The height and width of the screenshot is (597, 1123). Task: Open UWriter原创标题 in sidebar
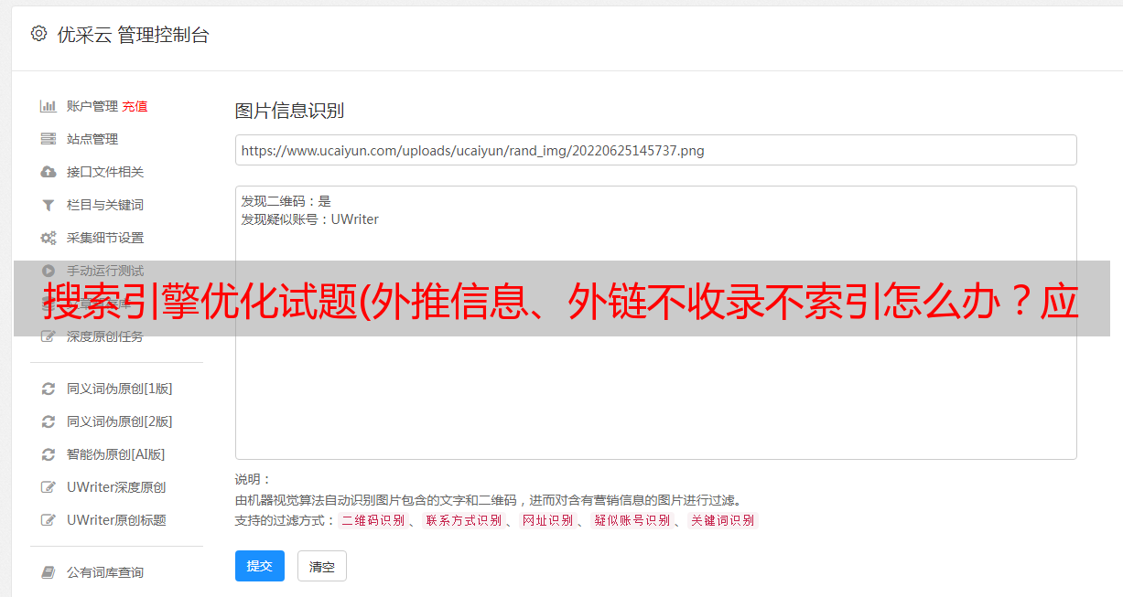pyautogui.click(x=116, y=520)
